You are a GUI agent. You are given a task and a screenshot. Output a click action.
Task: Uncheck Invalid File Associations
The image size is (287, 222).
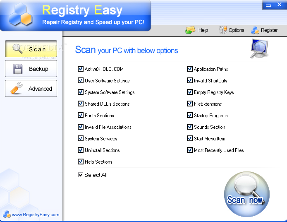(81, 127)
